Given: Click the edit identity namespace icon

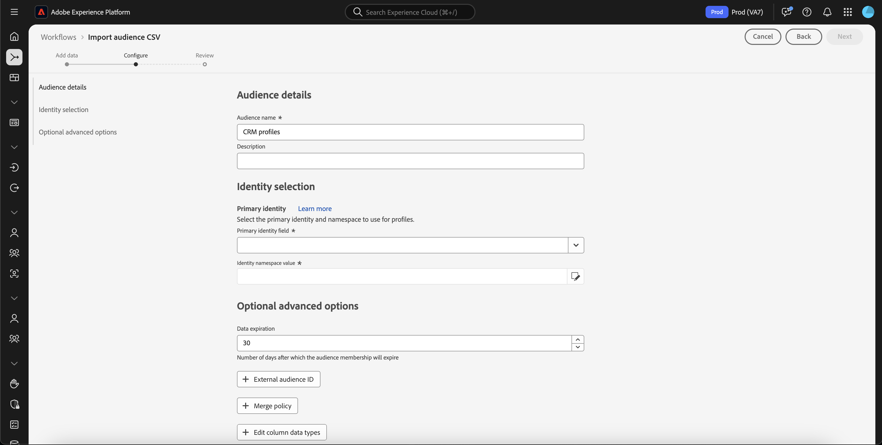Looking at the screenshot, I should (575, 276).
